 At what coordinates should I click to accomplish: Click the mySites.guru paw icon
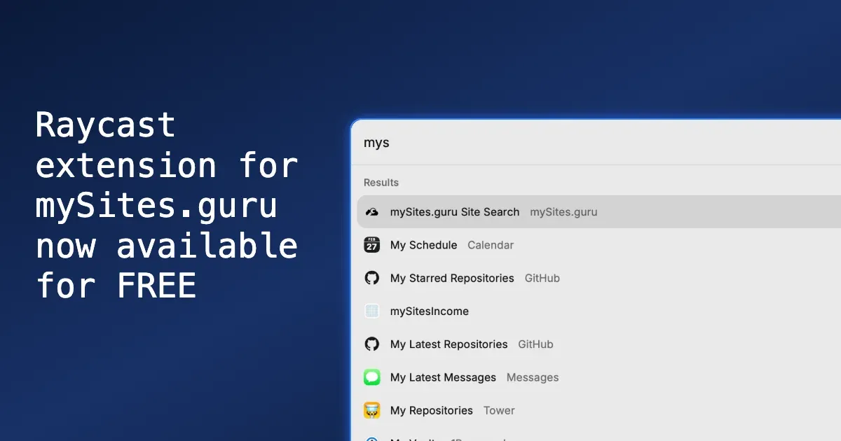pyautogui.click(x=371, y=211)
